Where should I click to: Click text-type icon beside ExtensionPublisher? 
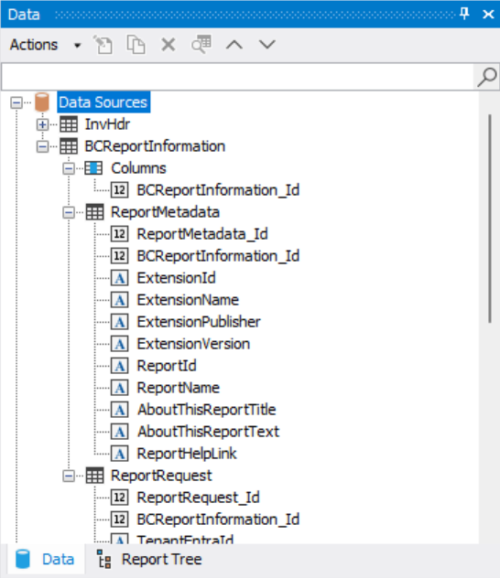[120, 322]
